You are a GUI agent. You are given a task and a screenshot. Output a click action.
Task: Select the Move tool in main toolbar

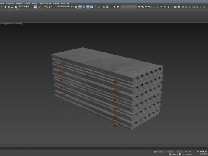5,7
